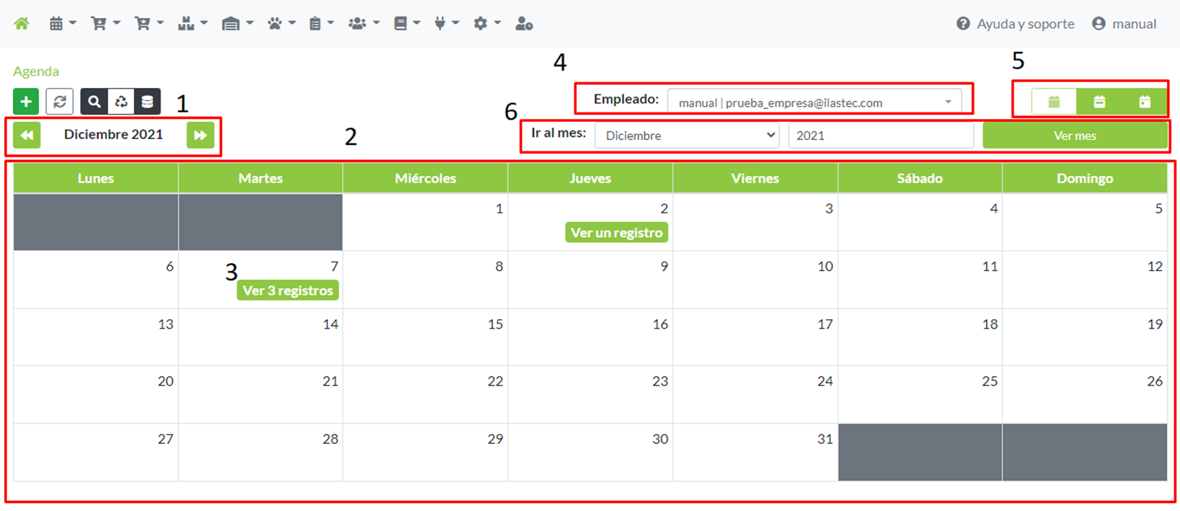Expand the Diciembre month dropdown

pos(686,135)
